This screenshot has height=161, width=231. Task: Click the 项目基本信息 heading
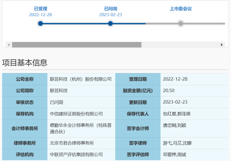pos(25,63)
